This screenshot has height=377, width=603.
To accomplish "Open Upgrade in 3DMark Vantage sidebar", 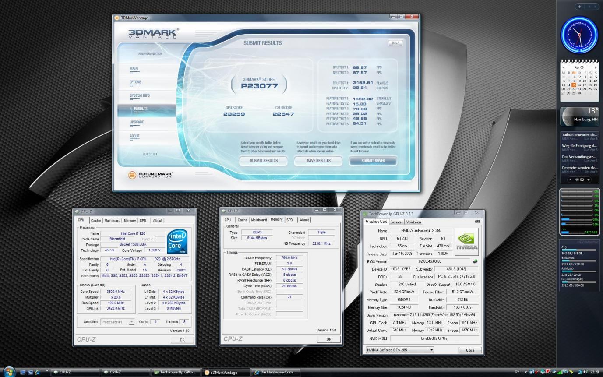I will click(x=137, y=122).
